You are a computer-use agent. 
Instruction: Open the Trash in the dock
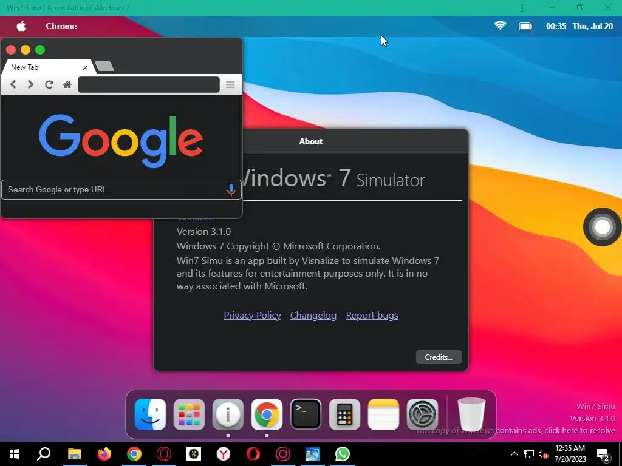click(x=471, y=414)
